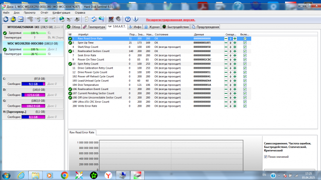This screenshot has width=321, height=180.
Task: Click the disk with green checkmark toolbar icon
Action: pyautogui.click(x=45, y=19)
